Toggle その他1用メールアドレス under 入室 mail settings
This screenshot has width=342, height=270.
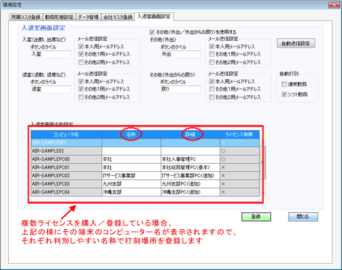coord(81,54)
